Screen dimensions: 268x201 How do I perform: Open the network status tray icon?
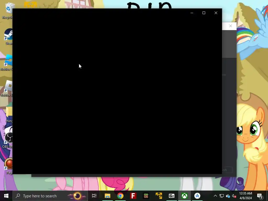[221, 196]
